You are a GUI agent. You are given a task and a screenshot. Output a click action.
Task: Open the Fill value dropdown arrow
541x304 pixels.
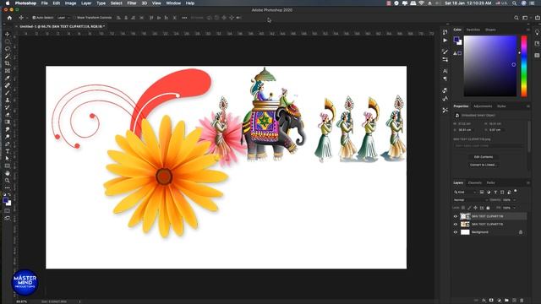515,208
